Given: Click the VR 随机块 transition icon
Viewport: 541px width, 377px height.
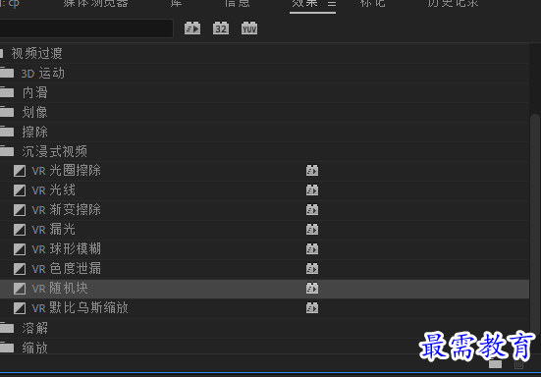Looking at the screenshot, I should point(20,289).
